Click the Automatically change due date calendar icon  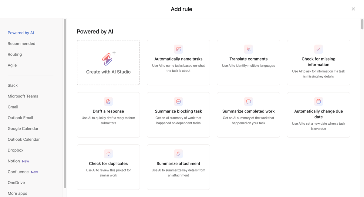click(318, 101)
